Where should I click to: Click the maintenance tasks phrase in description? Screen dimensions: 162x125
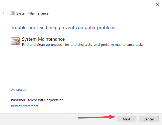coord(129,45)
